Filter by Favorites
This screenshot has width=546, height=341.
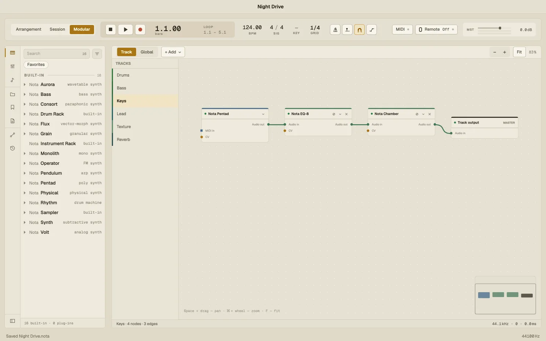coord(36,65)
